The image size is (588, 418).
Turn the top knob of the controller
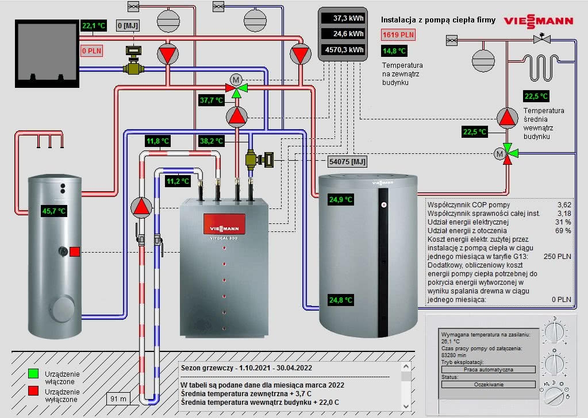555,331
